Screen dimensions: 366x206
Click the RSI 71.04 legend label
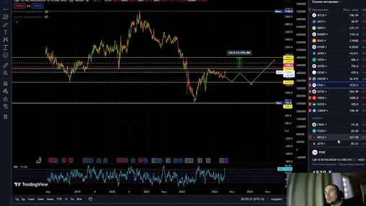21,167
